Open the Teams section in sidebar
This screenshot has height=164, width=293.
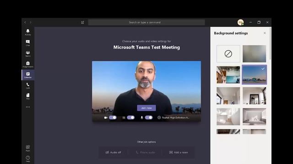pyautogui.click(x=28, y=54)
